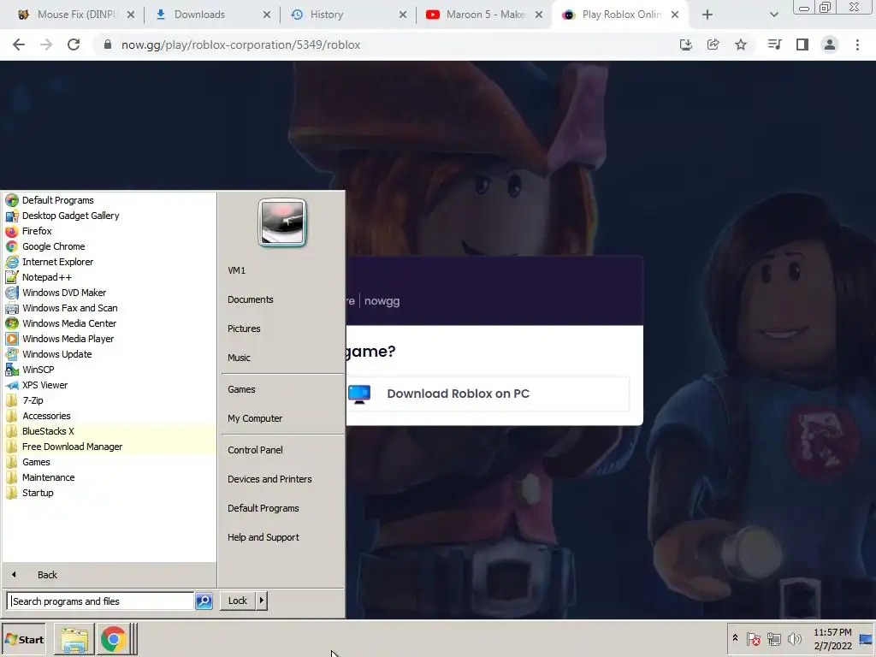Click the install app icon in address bar
This screenshot has width=876, height=657.
tap(685, 44)
